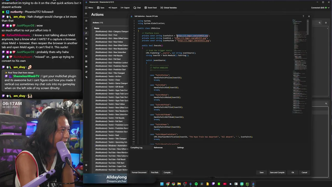The image size is (332, 187).
Task: Click the dialog help question mark
Action: tap(303, 16)
